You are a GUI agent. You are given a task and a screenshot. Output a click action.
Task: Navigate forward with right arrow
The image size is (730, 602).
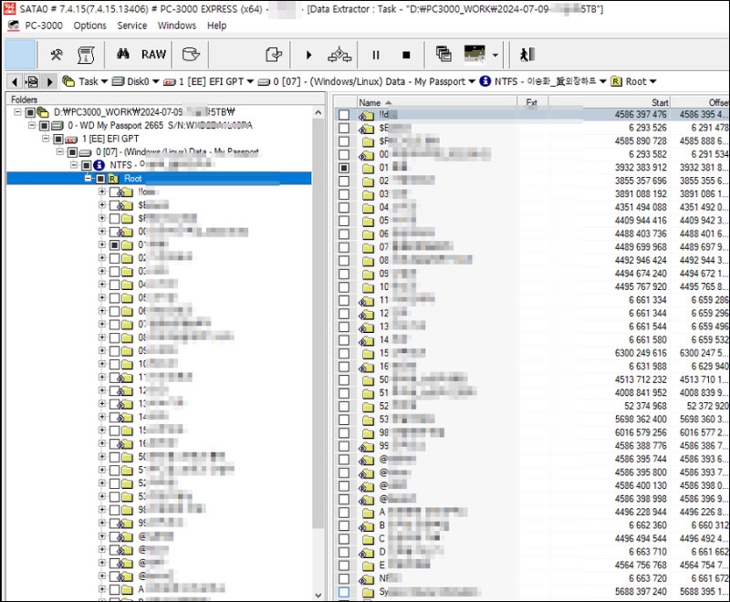(x=49, y=82)
